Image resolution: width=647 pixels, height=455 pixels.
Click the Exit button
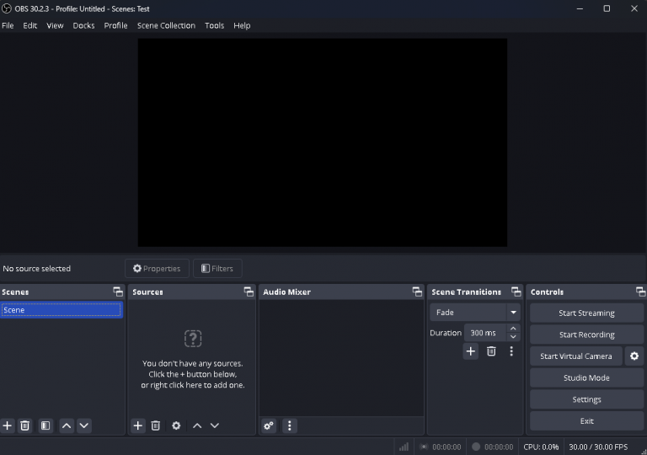[586, 421]
